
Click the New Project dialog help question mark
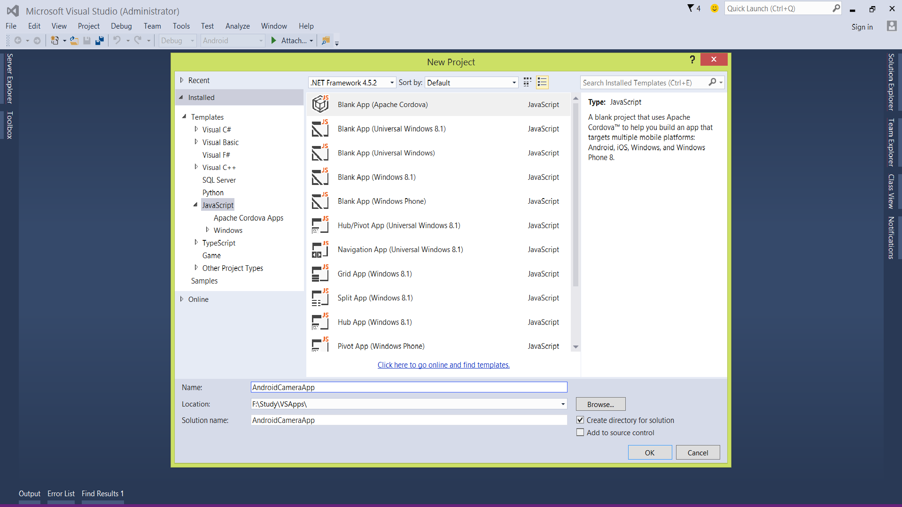pos(692,60)
